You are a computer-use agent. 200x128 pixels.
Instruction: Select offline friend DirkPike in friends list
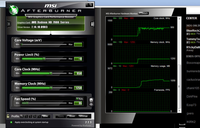pyautogui.click(x=192, y=97)
